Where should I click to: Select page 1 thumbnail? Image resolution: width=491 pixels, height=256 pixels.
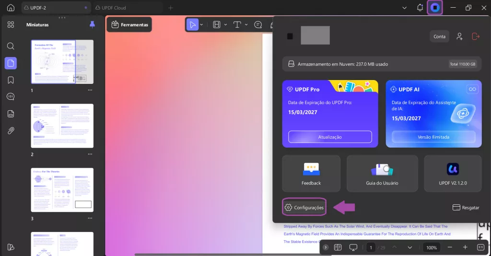[62, 62]
